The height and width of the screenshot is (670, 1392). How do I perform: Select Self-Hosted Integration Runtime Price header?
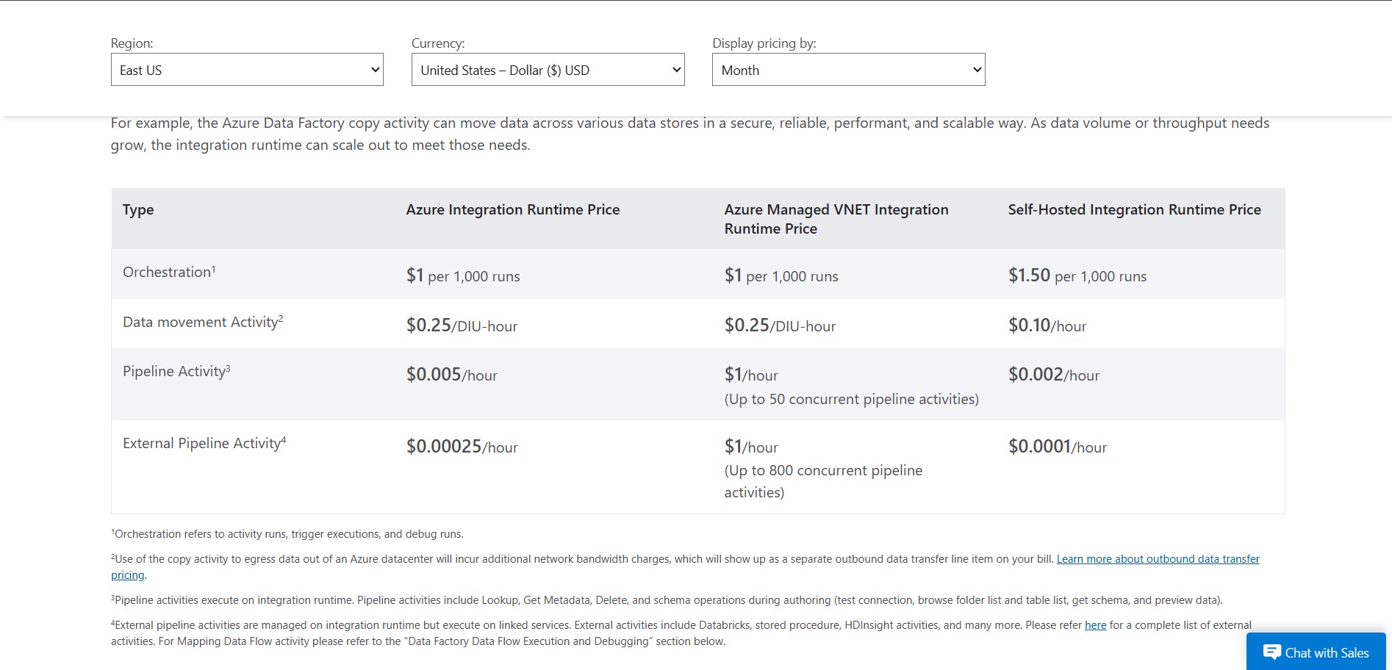tap(1134, 209)
